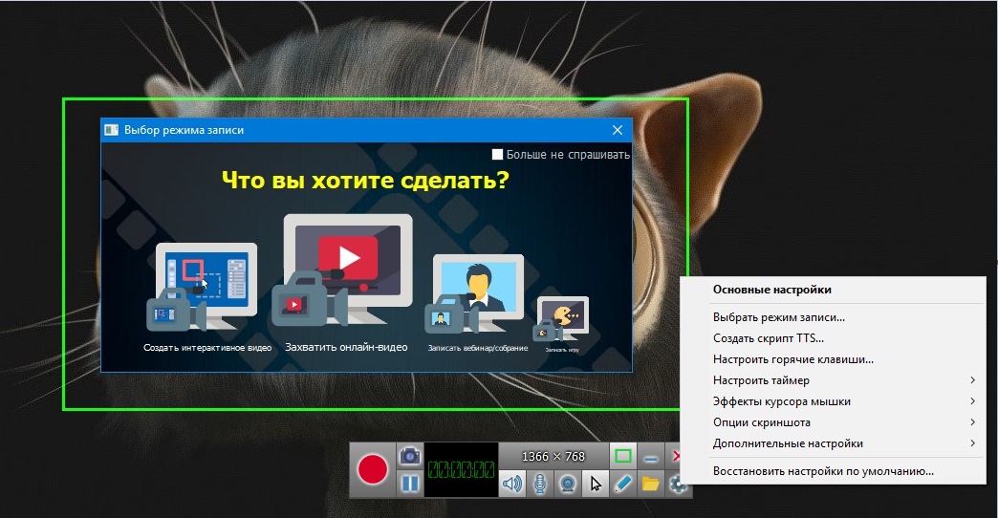Open the 1366 × 768 resolution selector
The image size is (998, 518).
[x=553, y=456]
